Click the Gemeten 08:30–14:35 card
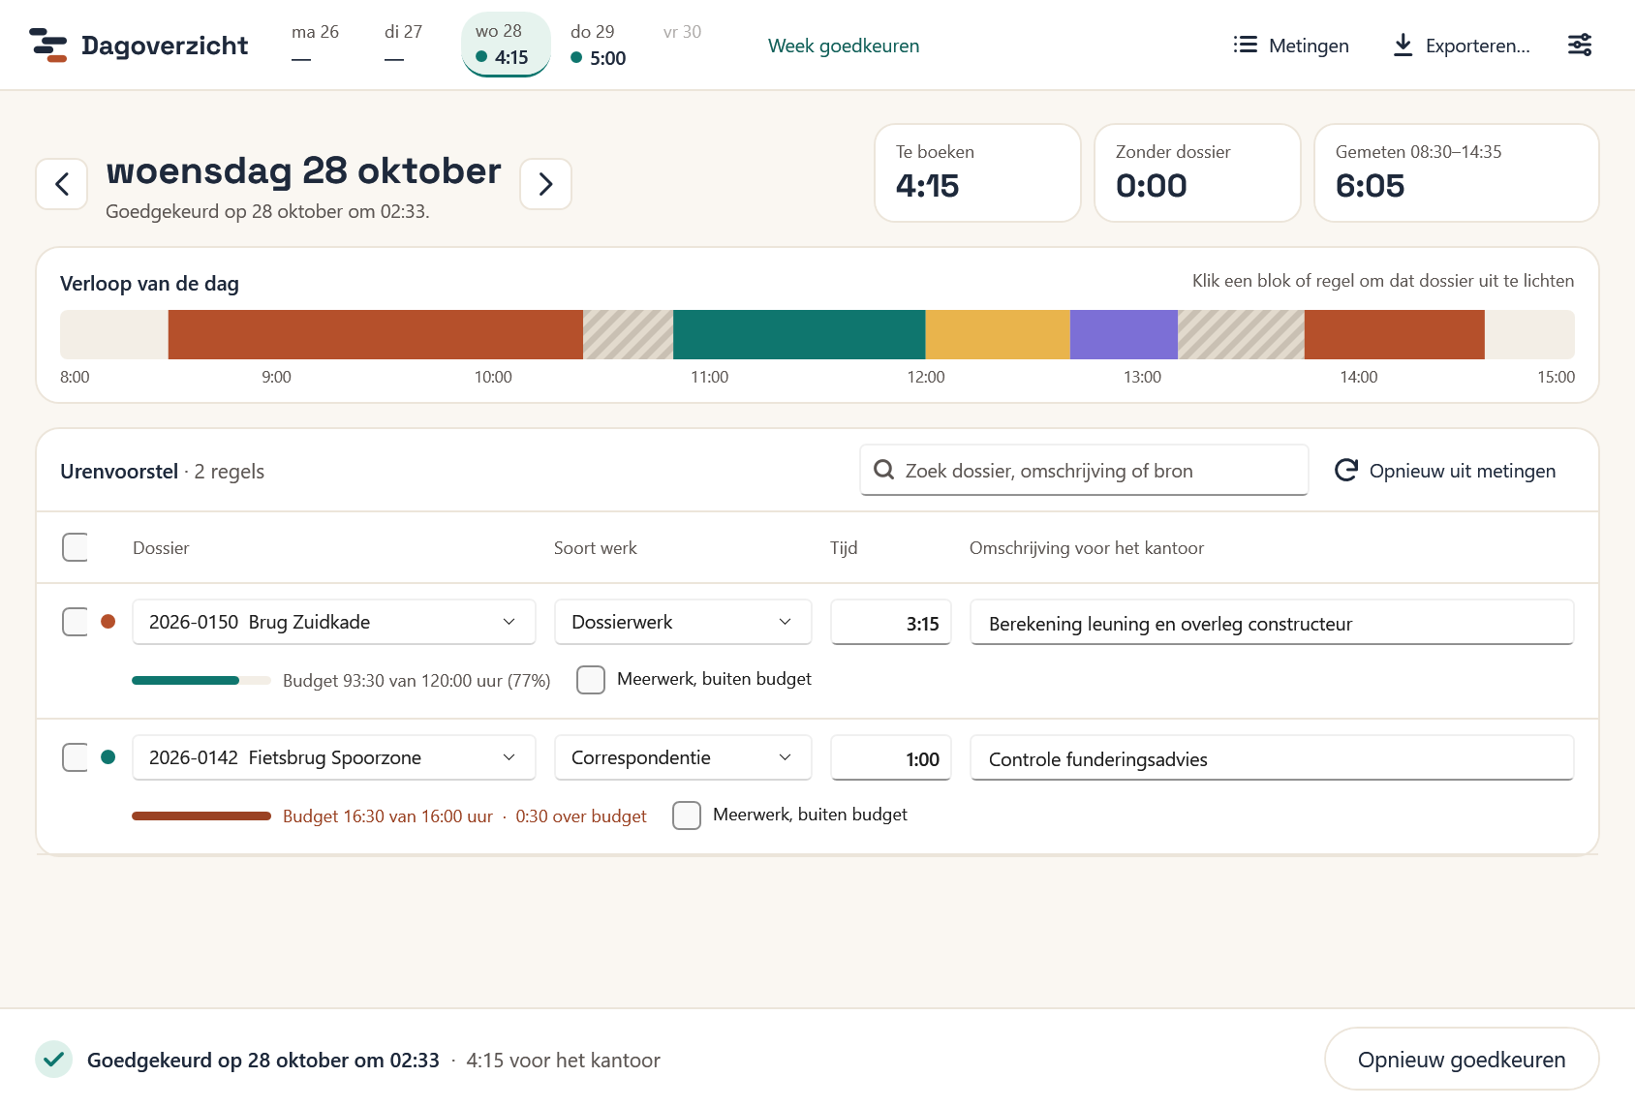This screenshot has width=1635, height=1108. (x=1456, y=172)
